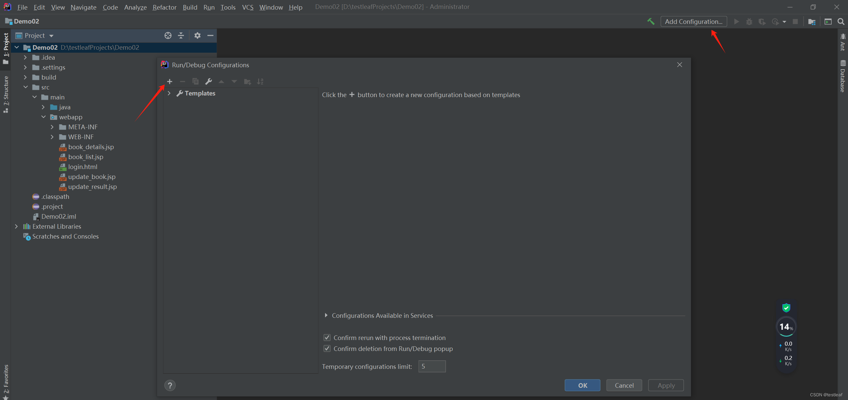
Task: Click the Add Configuration... button
Action: pos(693,22)
